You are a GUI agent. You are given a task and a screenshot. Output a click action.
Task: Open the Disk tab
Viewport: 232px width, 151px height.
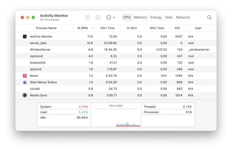[x=169, y=17]
